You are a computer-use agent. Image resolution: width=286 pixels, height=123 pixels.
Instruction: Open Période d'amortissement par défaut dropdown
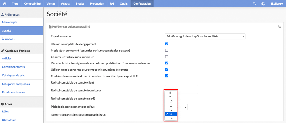183,107
